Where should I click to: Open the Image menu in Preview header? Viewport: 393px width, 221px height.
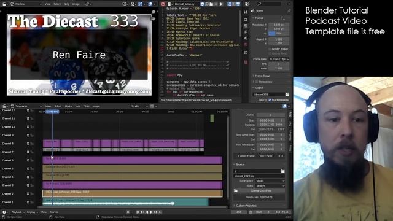[76, 4]
